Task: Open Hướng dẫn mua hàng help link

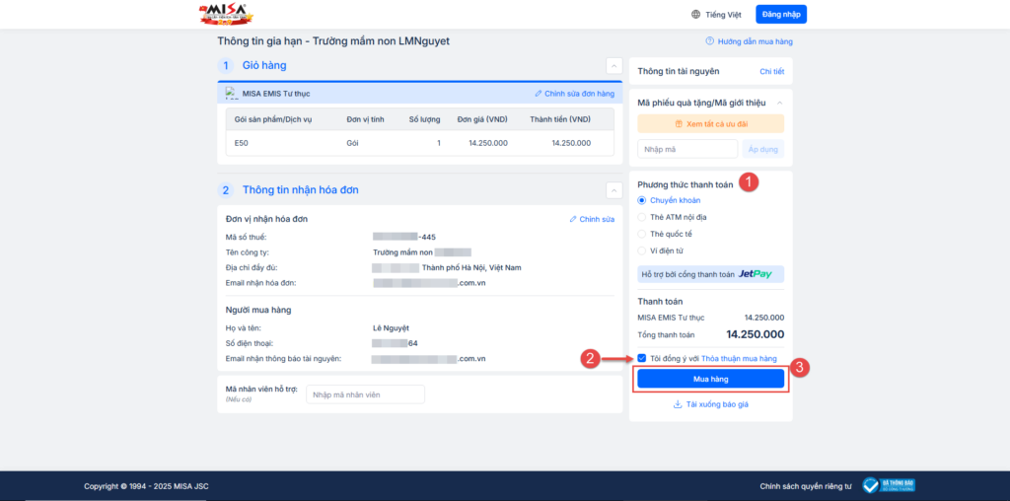Action: [755, 41]
